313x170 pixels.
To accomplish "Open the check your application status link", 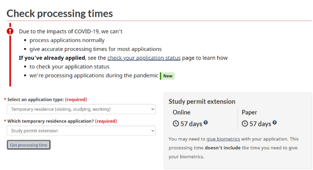I will [144, 58].
